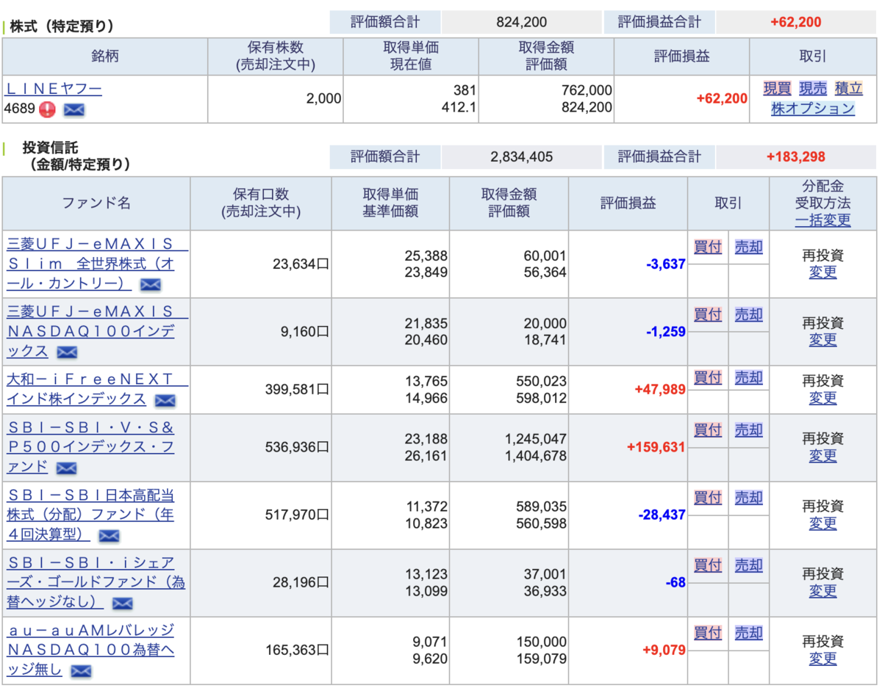Open SBI・V・S&P500インデックス・ファンド link
Image resolution: width=882 pixels, height=688 pixels.
(90, 446)
